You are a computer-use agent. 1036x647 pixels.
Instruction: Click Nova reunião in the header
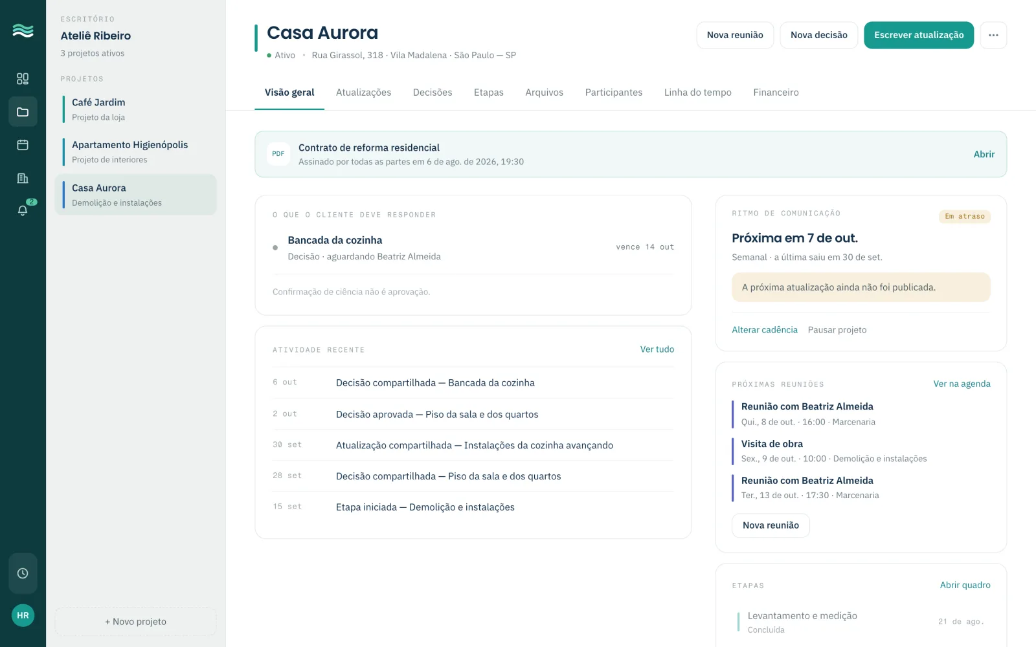pyautogui.click(x=735, y=35)
